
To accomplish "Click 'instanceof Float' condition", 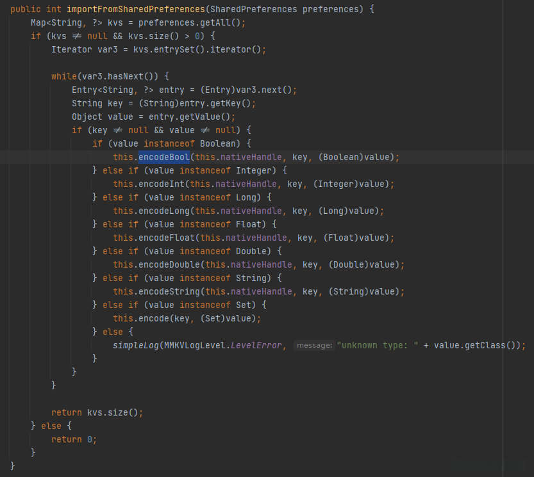I will 221,224.
